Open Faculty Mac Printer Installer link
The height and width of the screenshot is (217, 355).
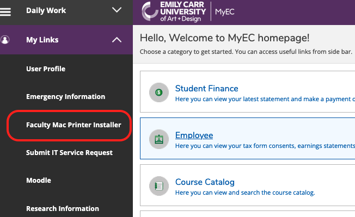74,125
